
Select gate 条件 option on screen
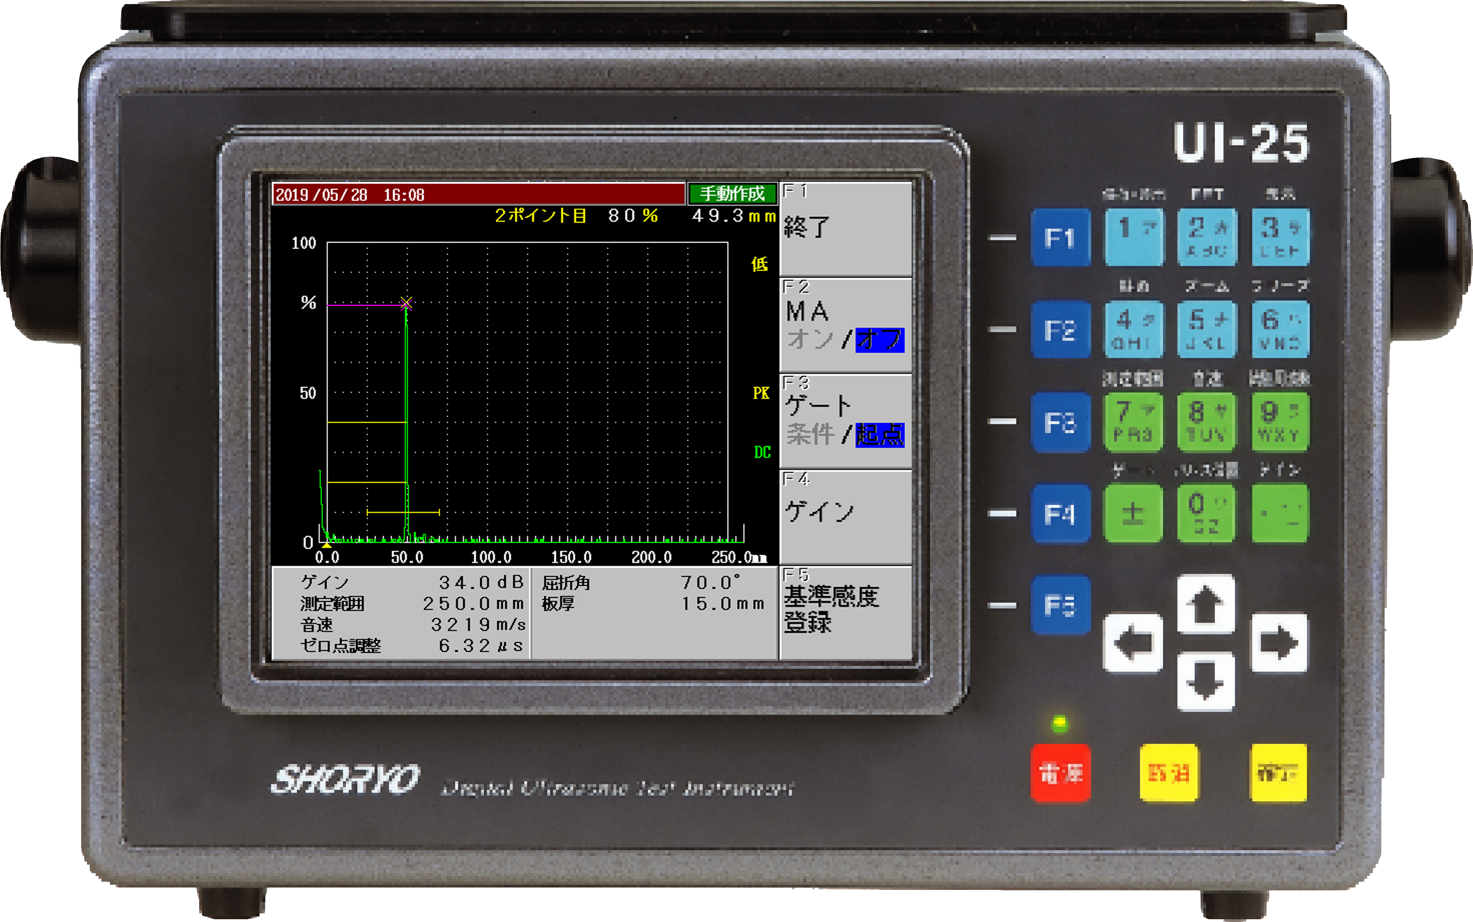[810, 434]
